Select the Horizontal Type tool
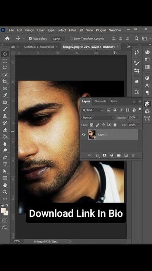Viewport: 152px width, 271px height. [x=5, y=164]
